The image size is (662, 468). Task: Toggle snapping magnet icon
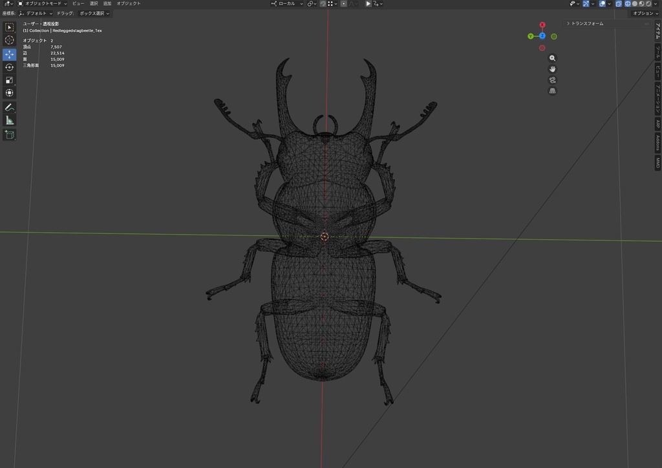[x=323, y=3]
